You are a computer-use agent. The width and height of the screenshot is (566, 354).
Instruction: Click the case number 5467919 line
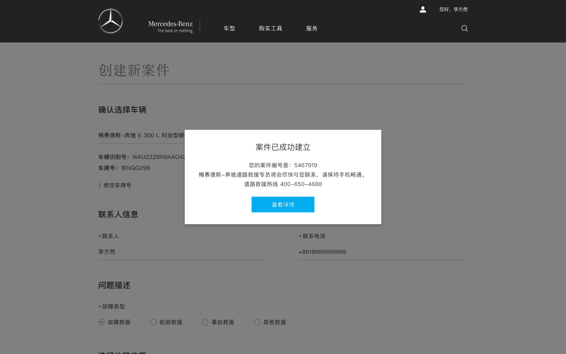click(x=283, y=165)
